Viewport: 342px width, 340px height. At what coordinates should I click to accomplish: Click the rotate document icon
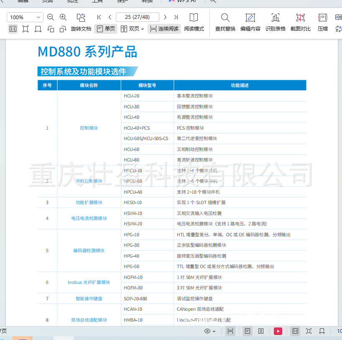(x=81, y=18)
